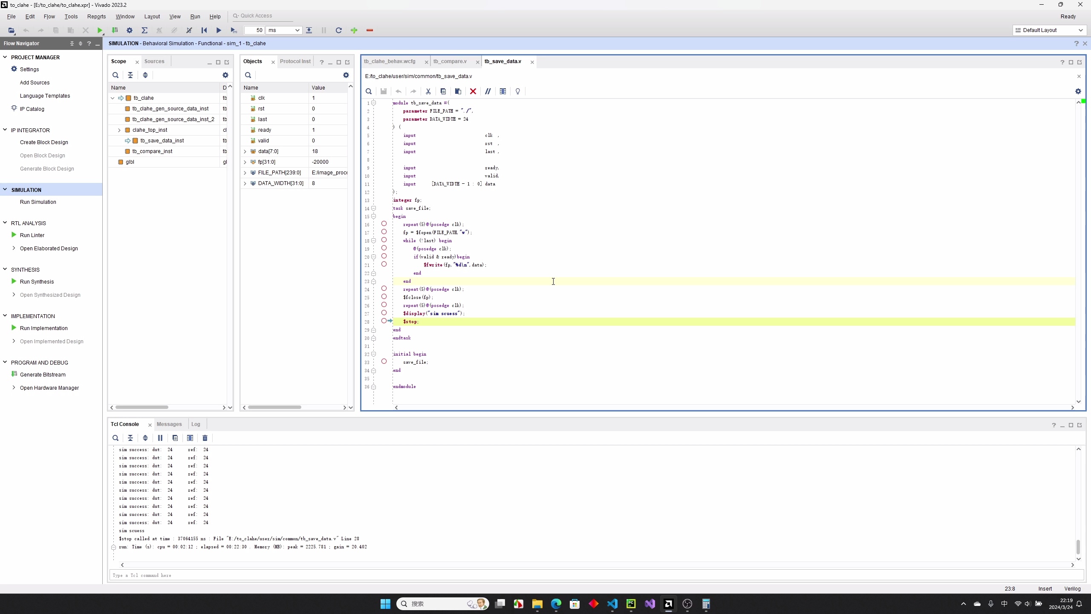Viewport: 1091px width, 614px height.
Task: Toggle breakpoint on line 21
Action: click(384, 264)
